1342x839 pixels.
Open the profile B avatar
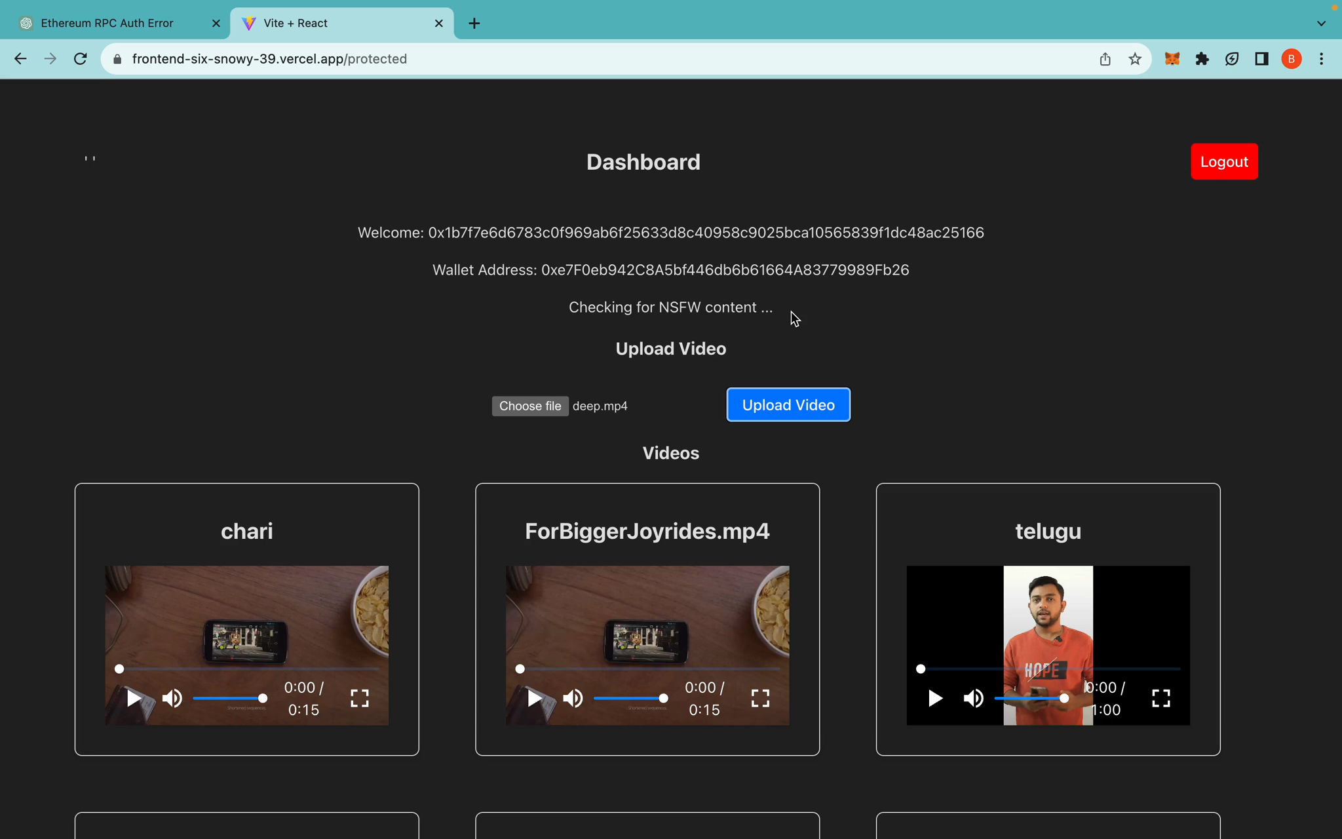coord(1292,59)
